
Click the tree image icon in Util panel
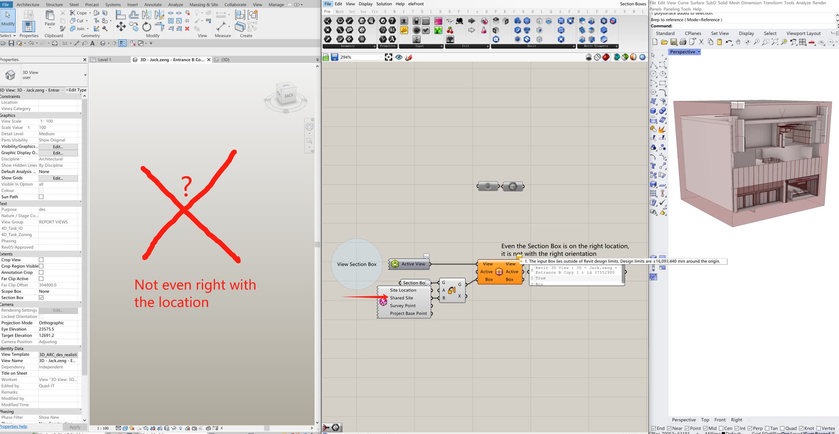450,39
